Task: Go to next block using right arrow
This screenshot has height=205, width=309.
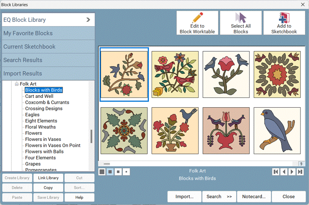Action: tap(291, 172)
